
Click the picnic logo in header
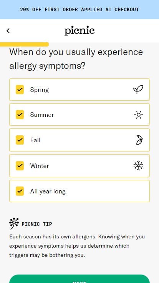pos(79,31)
